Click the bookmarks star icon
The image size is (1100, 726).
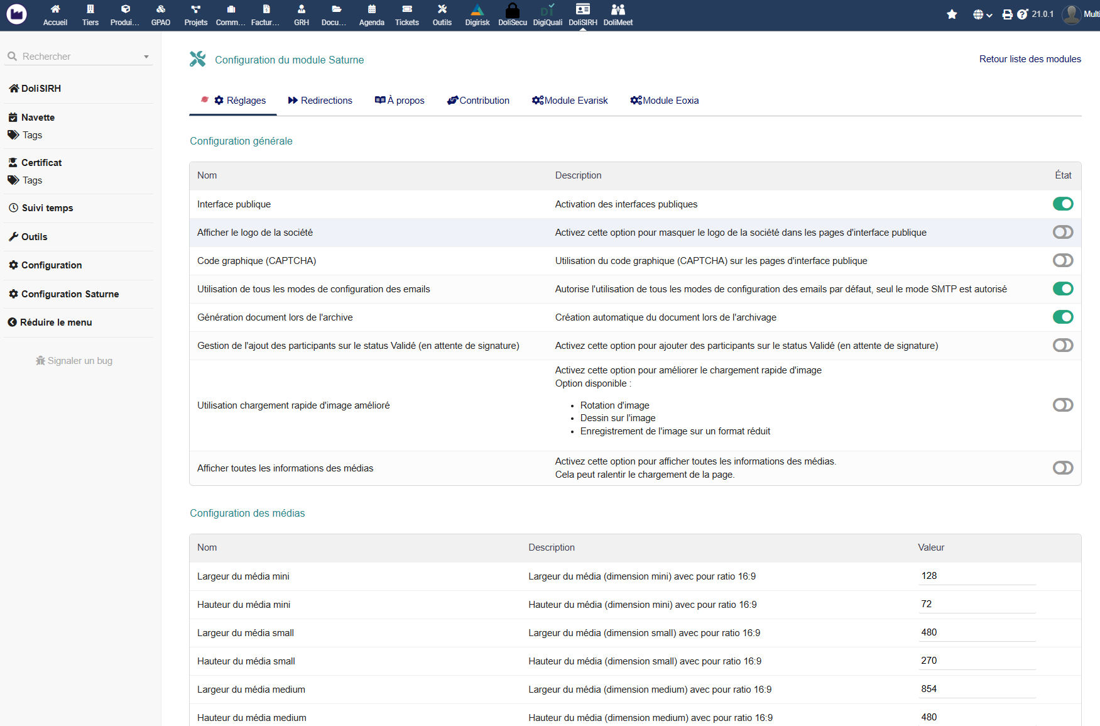(952, 14)
